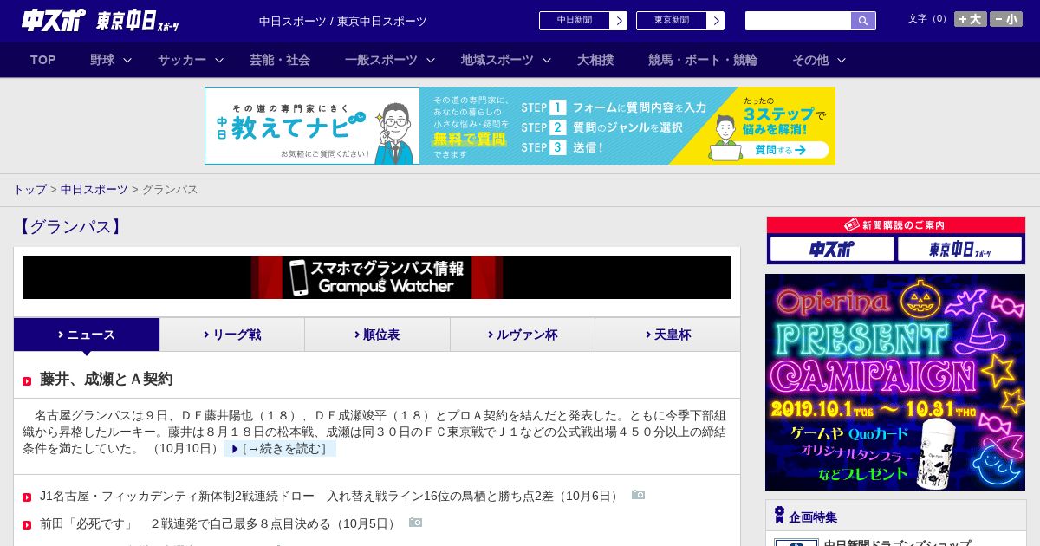Click the 教えてナビ banner ad
Screen dimensions: 1040x546
(x=520, y=126)
